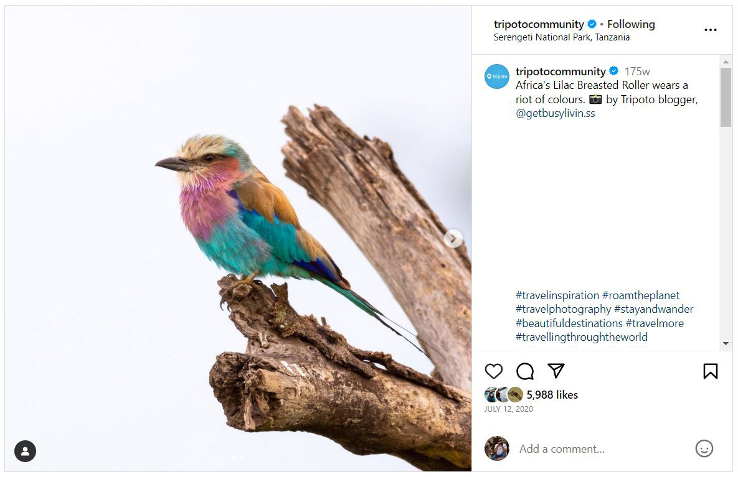This screenshot has width=738, height=477.
Task: Show tagged people icon on photo
Action: tap(26, 451)
